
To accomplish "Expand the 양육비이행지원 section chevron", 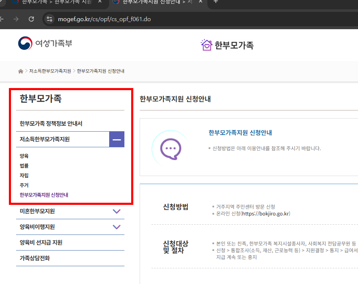I will point(117,227).
